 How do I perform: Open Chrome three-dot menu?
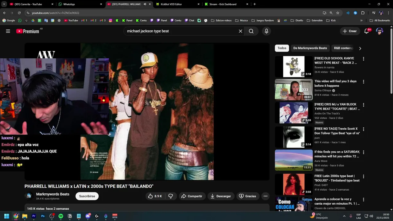[x=388, y=13]
